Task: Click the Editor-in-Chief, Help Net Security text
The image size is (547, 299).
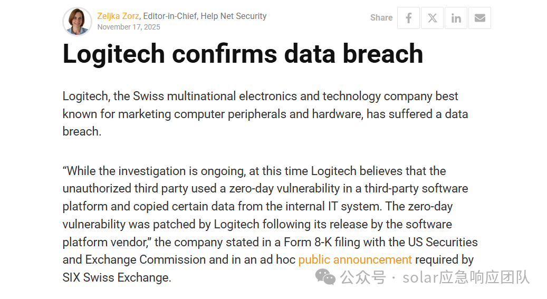Action: pos(205,16)
